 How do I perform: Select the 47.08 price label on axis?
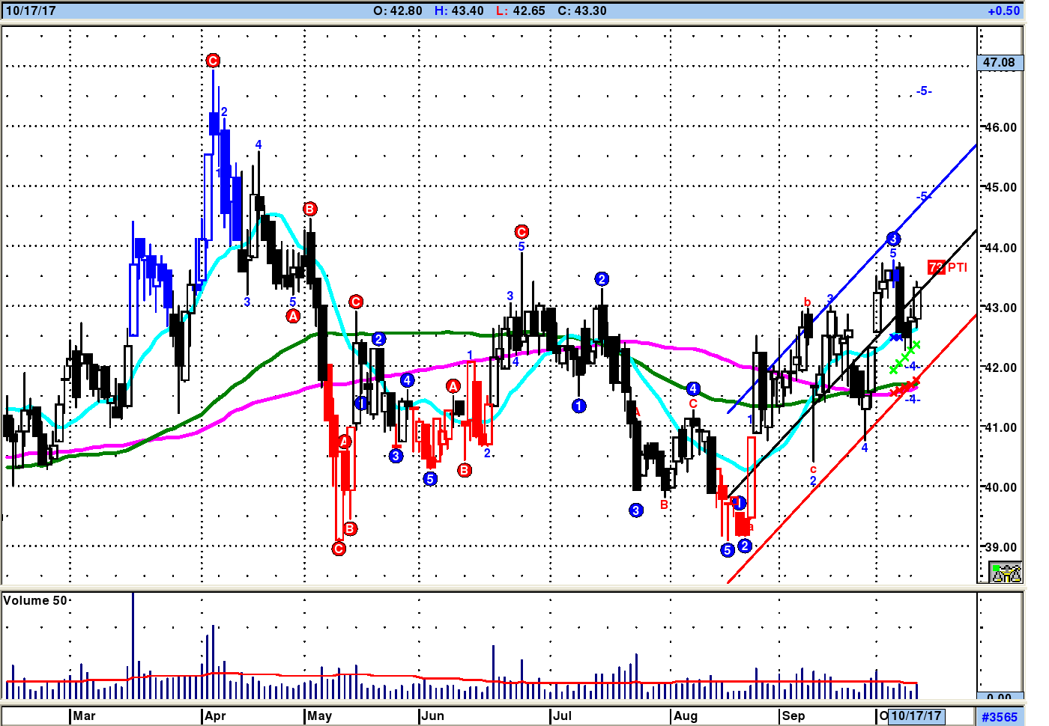(x=1000, y=62)
